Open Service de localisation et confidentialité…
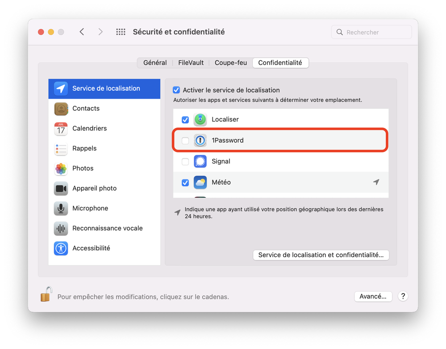The width and height of the screenshot is (446, 349). tap(321, 255)
